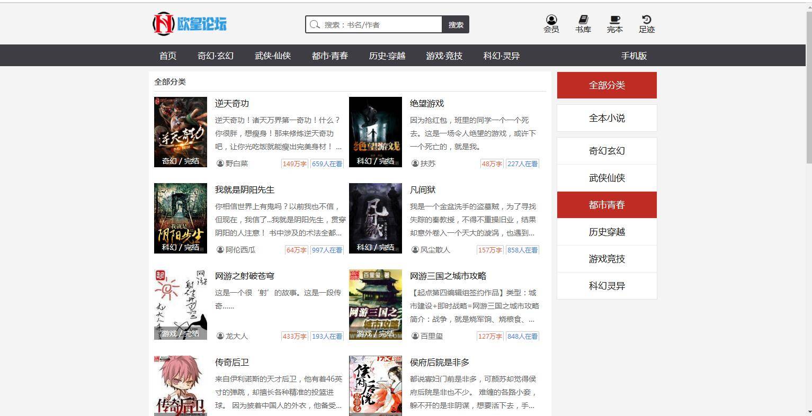
Task: Switch to the 手机版 mobile version
Action: point(634,55)
